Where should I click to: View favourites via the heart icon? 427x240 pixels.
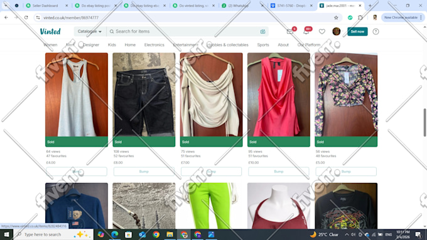coord(322,31)
